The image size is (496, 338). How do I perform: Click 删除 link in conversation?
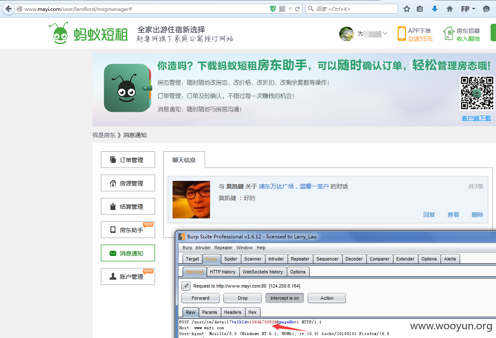pyautogui.click(x=477, y=215)
